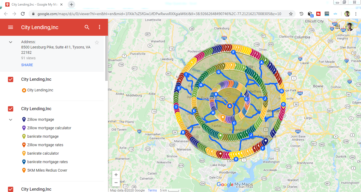Uncheck the second City Lending,Inc layer
This screenshot has height=192, width=361.
pyautogui.click(x=10, y=109)
